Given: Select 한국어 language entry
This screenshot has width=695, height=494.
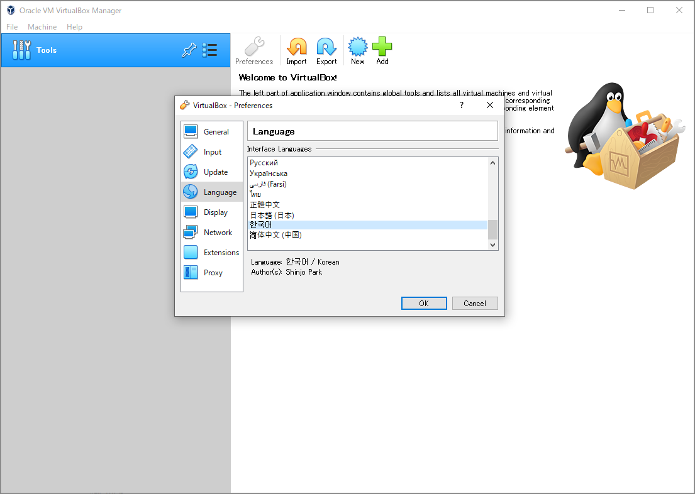Looking at the screenshot, I should [x=368, y=225].
